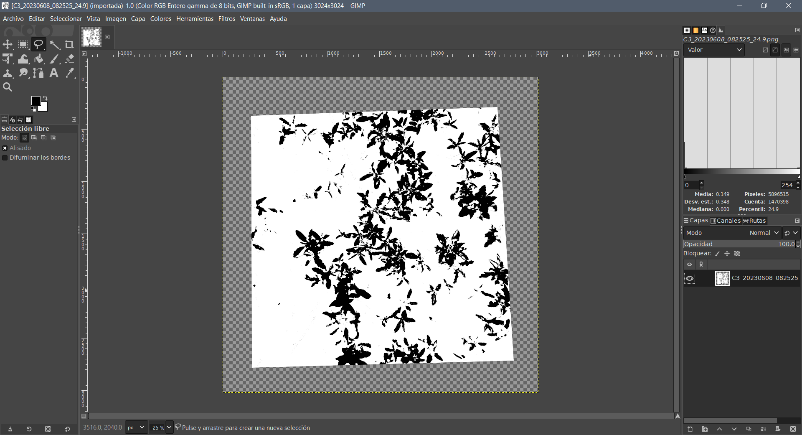The image size is (802, 435).
Task: Switch to the Canales tab
Action: pos(726,221)
